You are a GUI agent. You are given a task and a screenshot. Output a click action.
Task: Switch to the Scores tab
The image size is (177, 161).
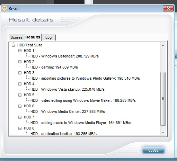[x=16, y=37]
